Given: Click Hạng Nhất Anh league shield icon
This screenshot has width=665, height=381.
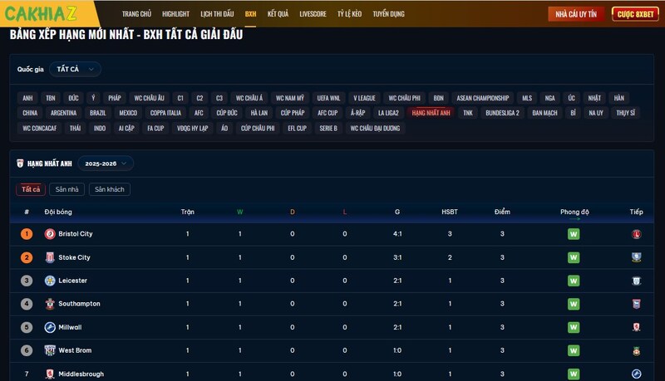Looking at the screenshot, I should 20,164.
